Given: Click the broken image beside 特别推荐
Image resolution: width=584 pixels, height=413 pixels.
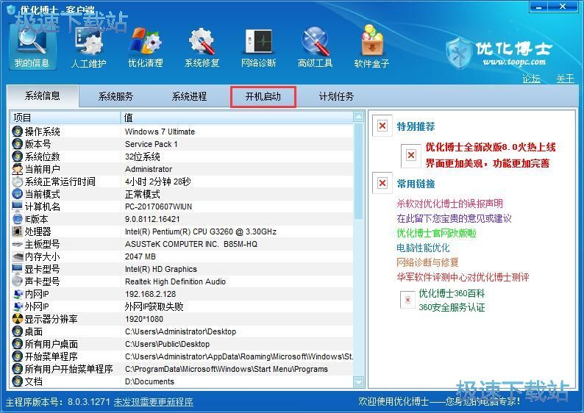Looking at the screenshot, I should tap(382, 126).
